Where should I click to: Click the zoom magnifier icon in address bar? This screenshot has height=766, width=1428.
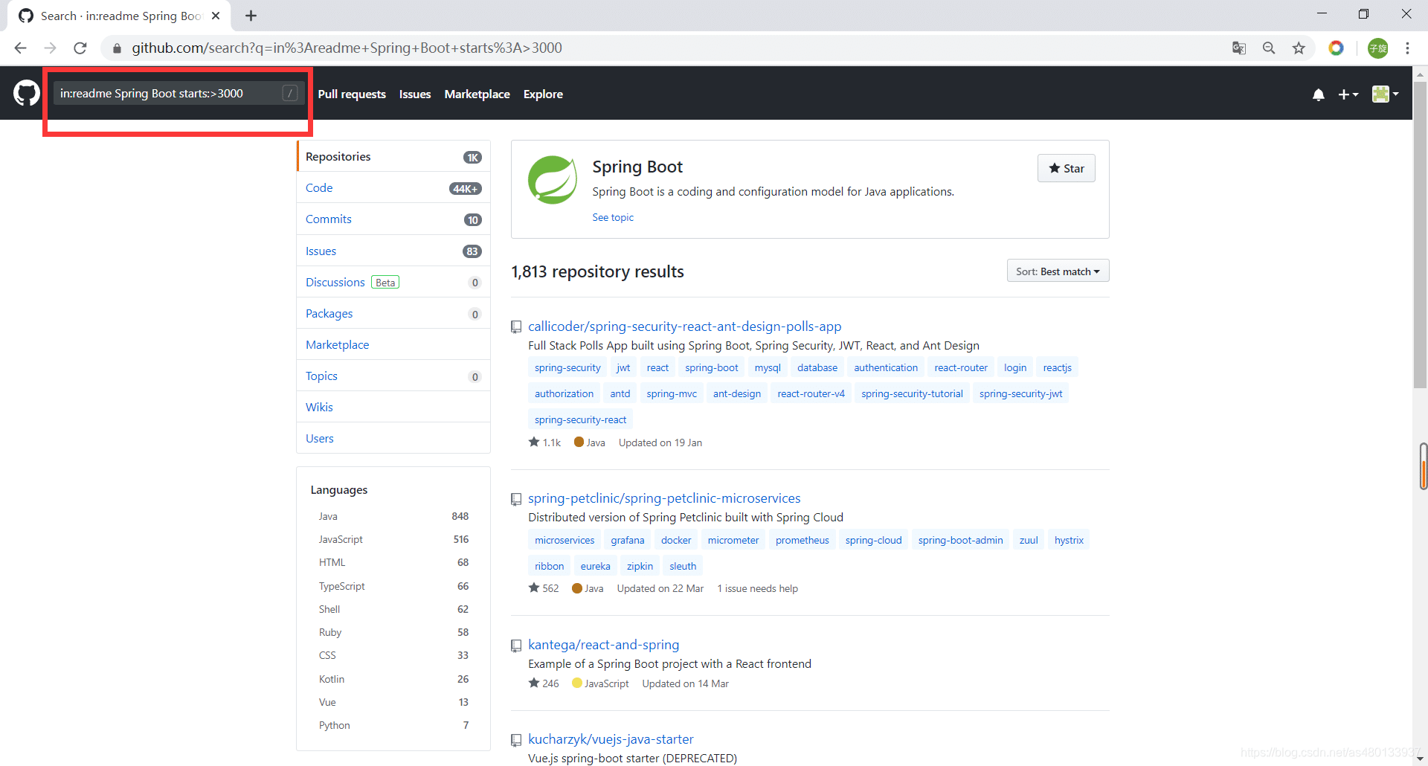[1269, 48]
